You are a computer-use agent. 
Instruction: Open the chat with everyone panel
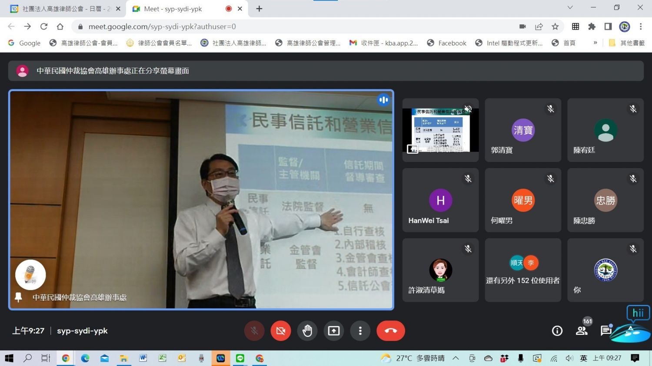point(606,331)
